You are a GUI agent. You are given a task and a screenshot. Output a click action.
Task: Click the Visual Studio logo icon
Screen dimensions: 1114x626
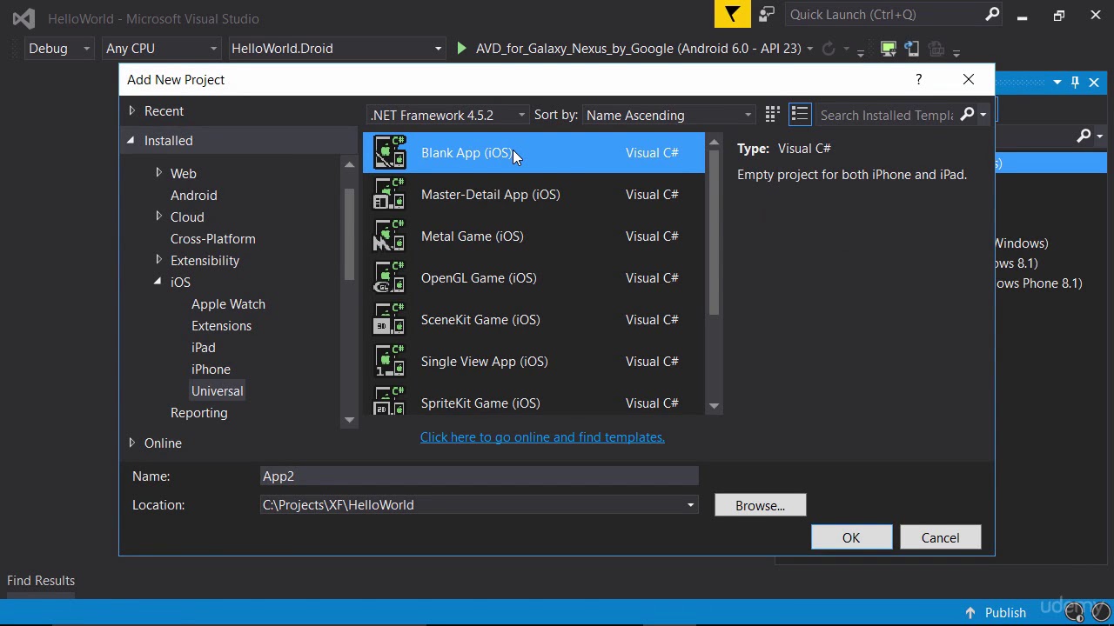23,18
